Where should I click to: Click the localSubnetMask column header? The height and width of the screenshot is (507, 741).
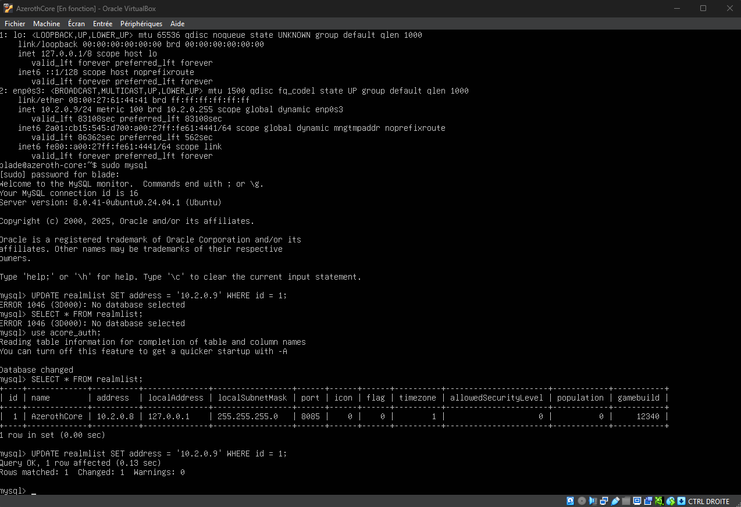252,398
